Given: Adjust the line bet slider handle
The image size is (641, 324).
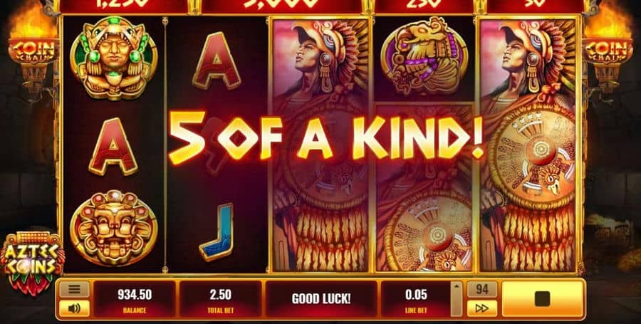Looking at the screenshot, I should click(457, 298).
